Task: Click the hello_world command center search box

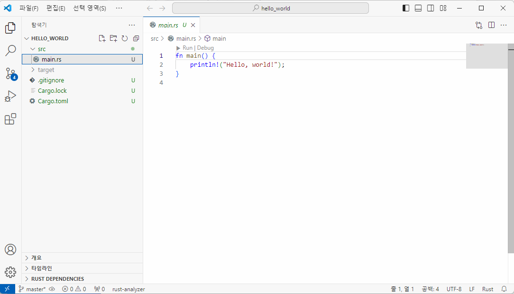Action: [270, 8]
